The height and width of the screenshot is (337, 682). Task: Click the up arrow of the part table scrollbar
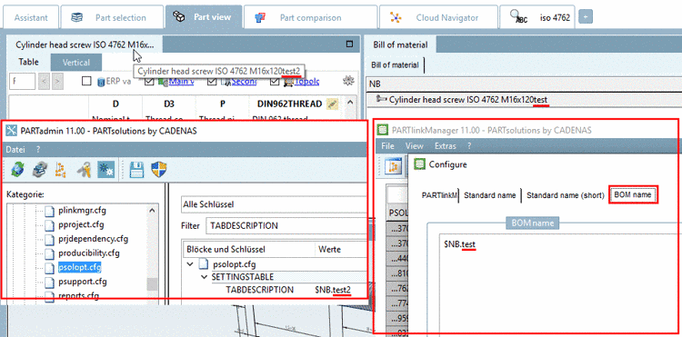coord(351,104)
